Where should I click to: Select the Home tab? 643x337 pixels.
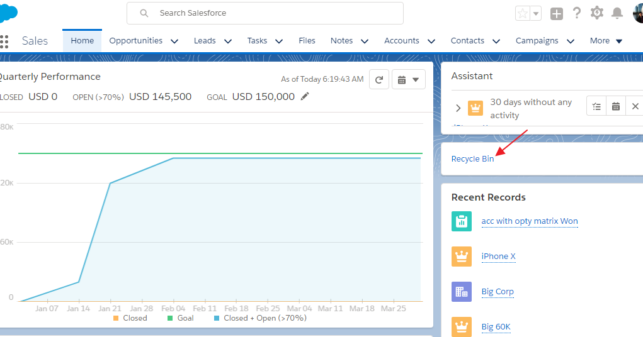tap(82, 40)
